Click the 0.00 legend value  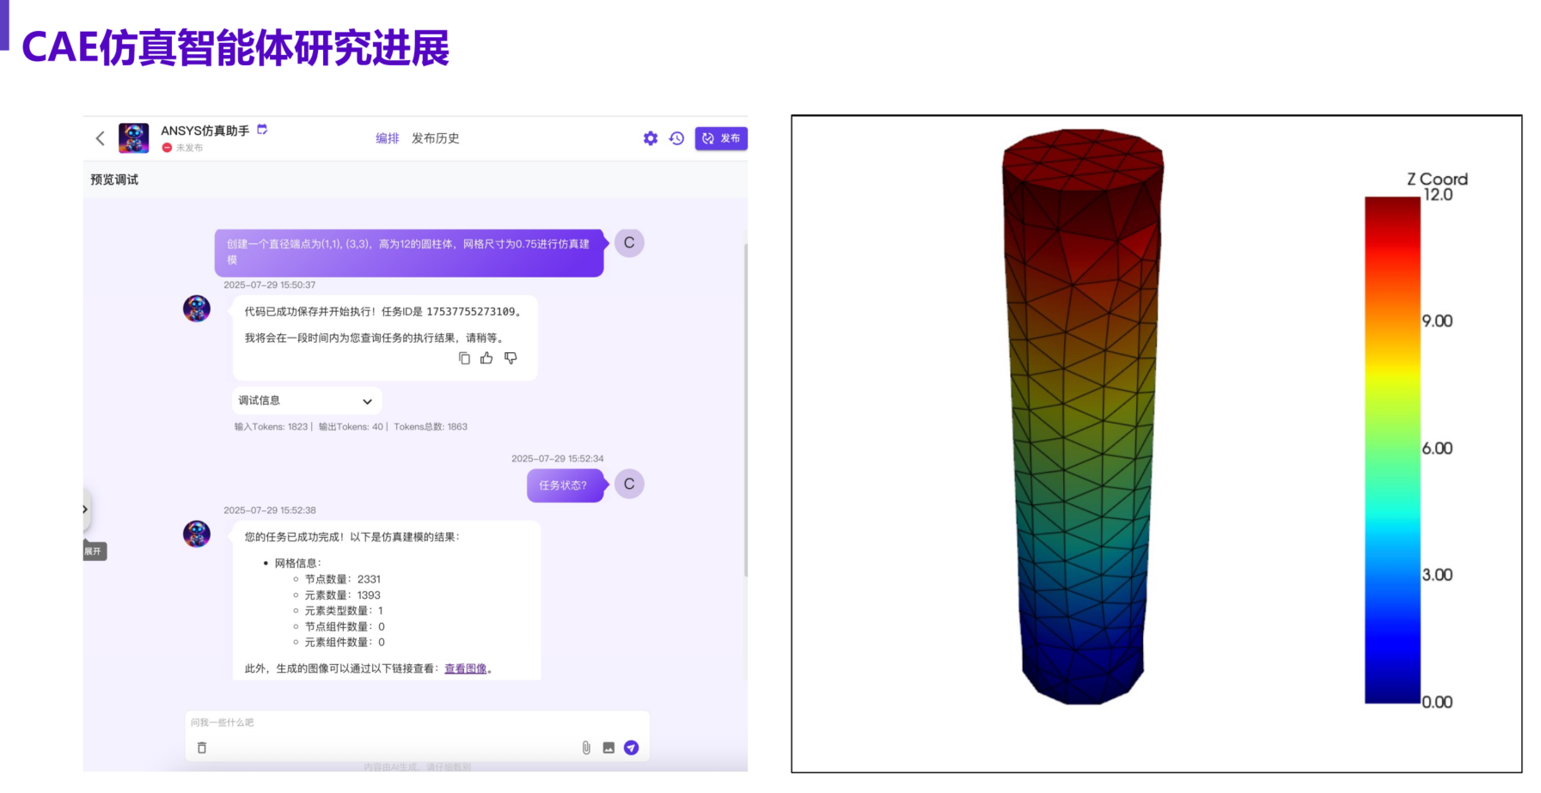(x=1437, y=702)
